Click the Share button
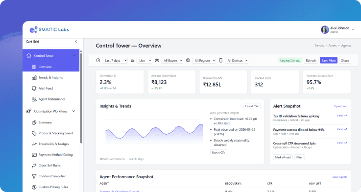Screen dimensions: 361x192 coord(345,60)
